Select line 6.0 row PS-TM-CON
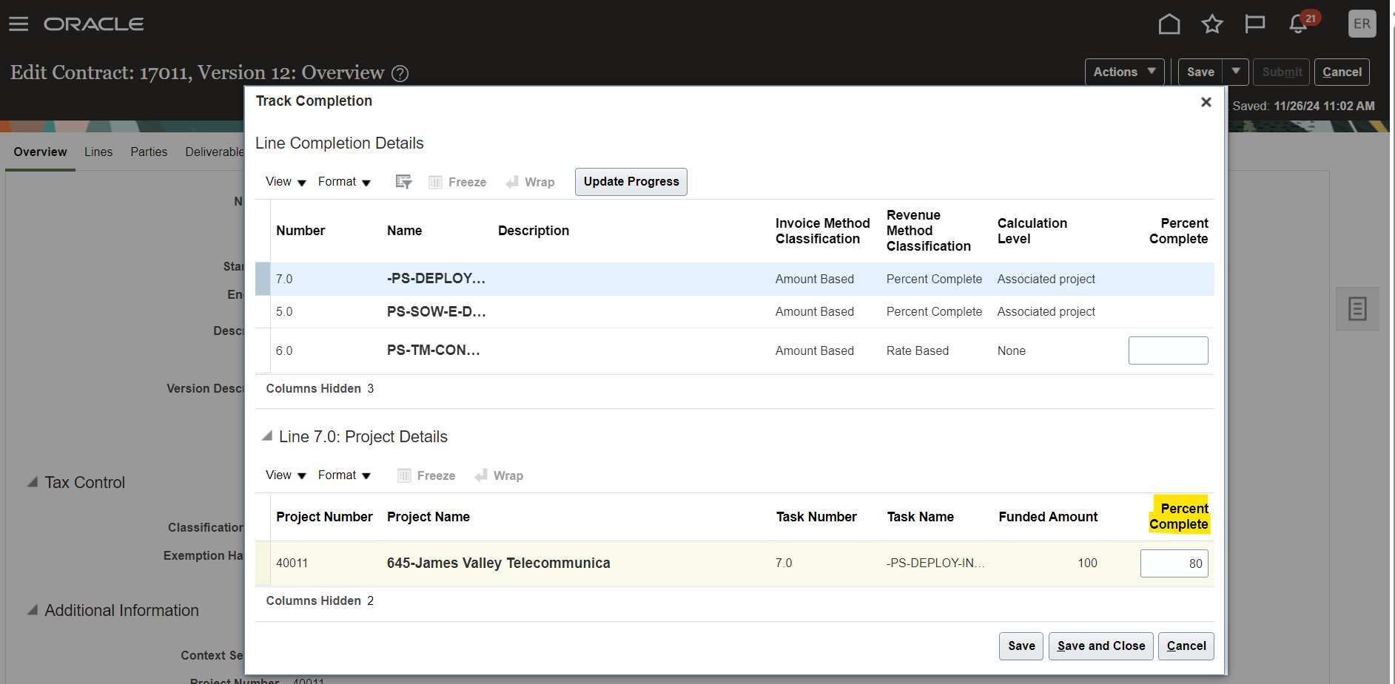This screenshot has height=684, width=1395. 735,351
